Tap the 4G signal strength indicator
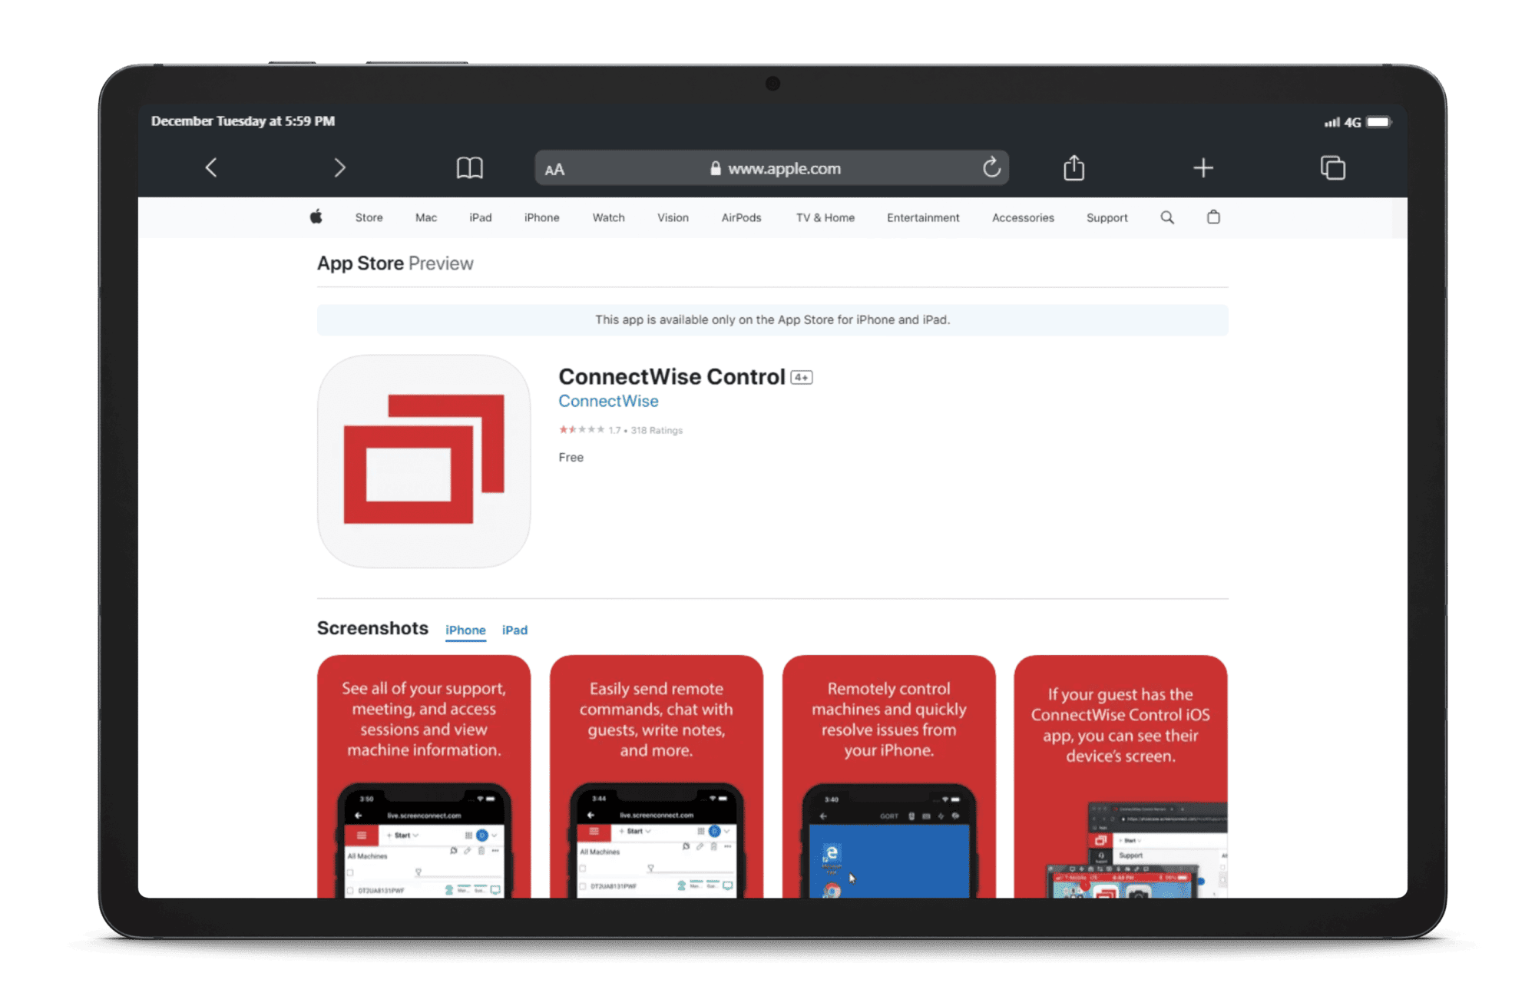 coord(1342,122)
